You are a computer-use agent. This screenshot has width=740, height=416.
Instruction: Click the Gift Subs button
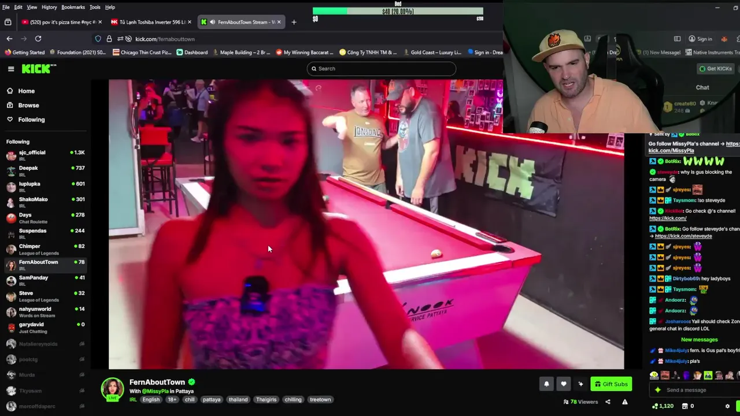pos(611,384)
